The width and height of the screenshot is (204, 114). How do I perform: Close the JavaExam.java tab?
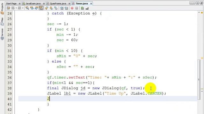[x=44, y=3]
